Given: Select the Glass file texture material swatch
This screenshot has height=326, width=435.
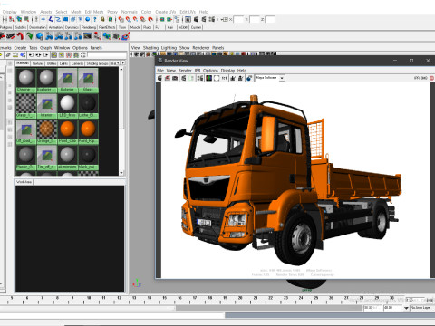Looking at the screenshot, I should click(x=88, y=80).
